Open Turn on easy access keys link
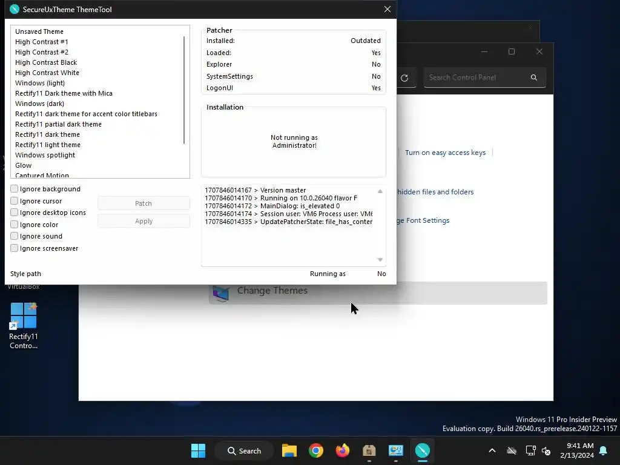 point(445,153)
